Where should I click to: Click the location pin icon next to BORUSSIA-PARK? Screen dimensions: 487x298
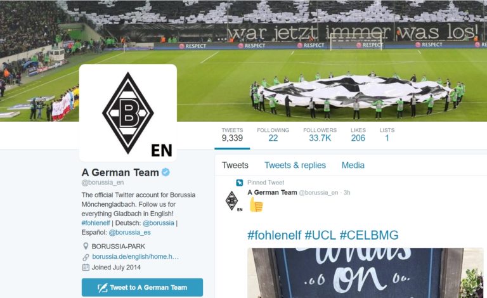click(86, 246)
